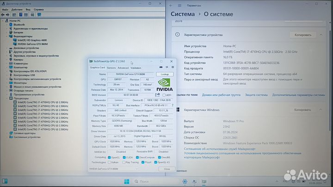Show hidden tray icons chevron on taskbar

coord(277,181)
